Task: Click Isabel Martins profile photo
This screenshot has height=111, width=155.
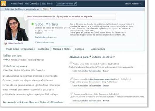Action: pos(16,29)
